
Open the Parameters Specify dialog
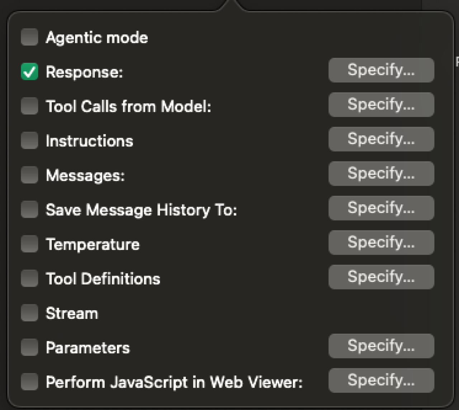tap(381, 346)
